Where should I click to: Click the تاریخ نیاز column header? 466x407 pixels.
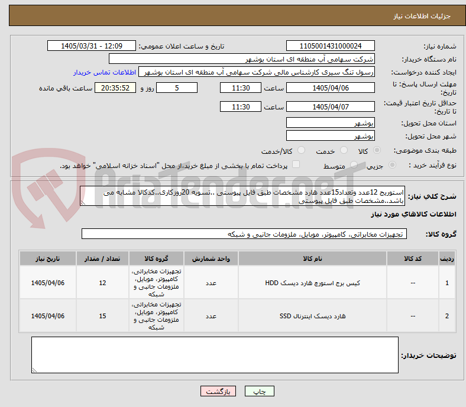click(48, 259)
